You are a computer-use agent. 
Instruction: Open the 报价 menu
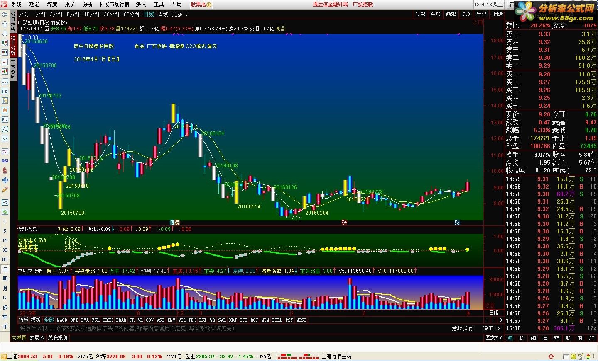(x=70, y=4)
